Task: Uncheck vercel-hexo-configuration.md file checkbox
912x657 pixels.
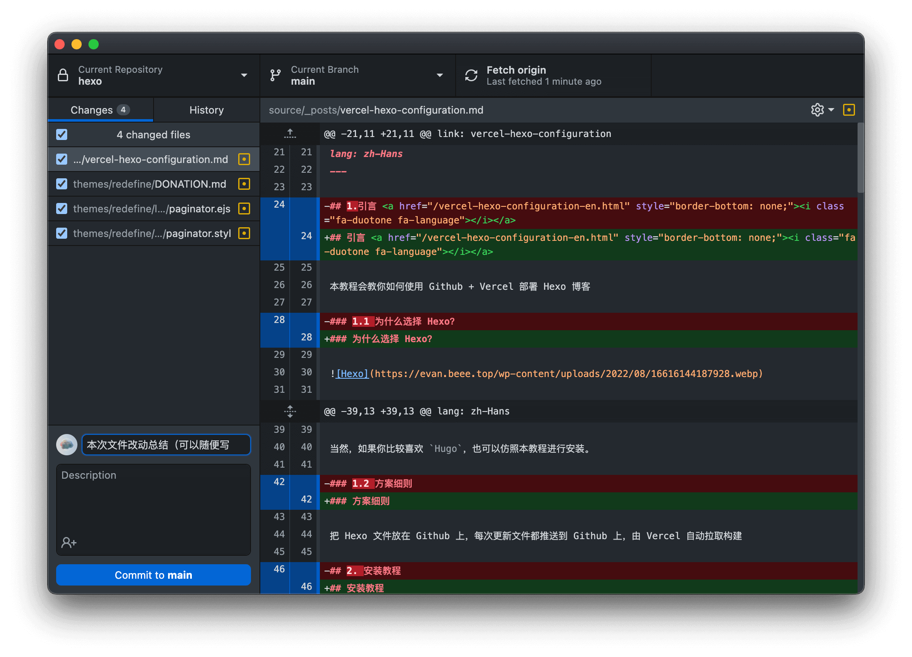Action: 62,159
